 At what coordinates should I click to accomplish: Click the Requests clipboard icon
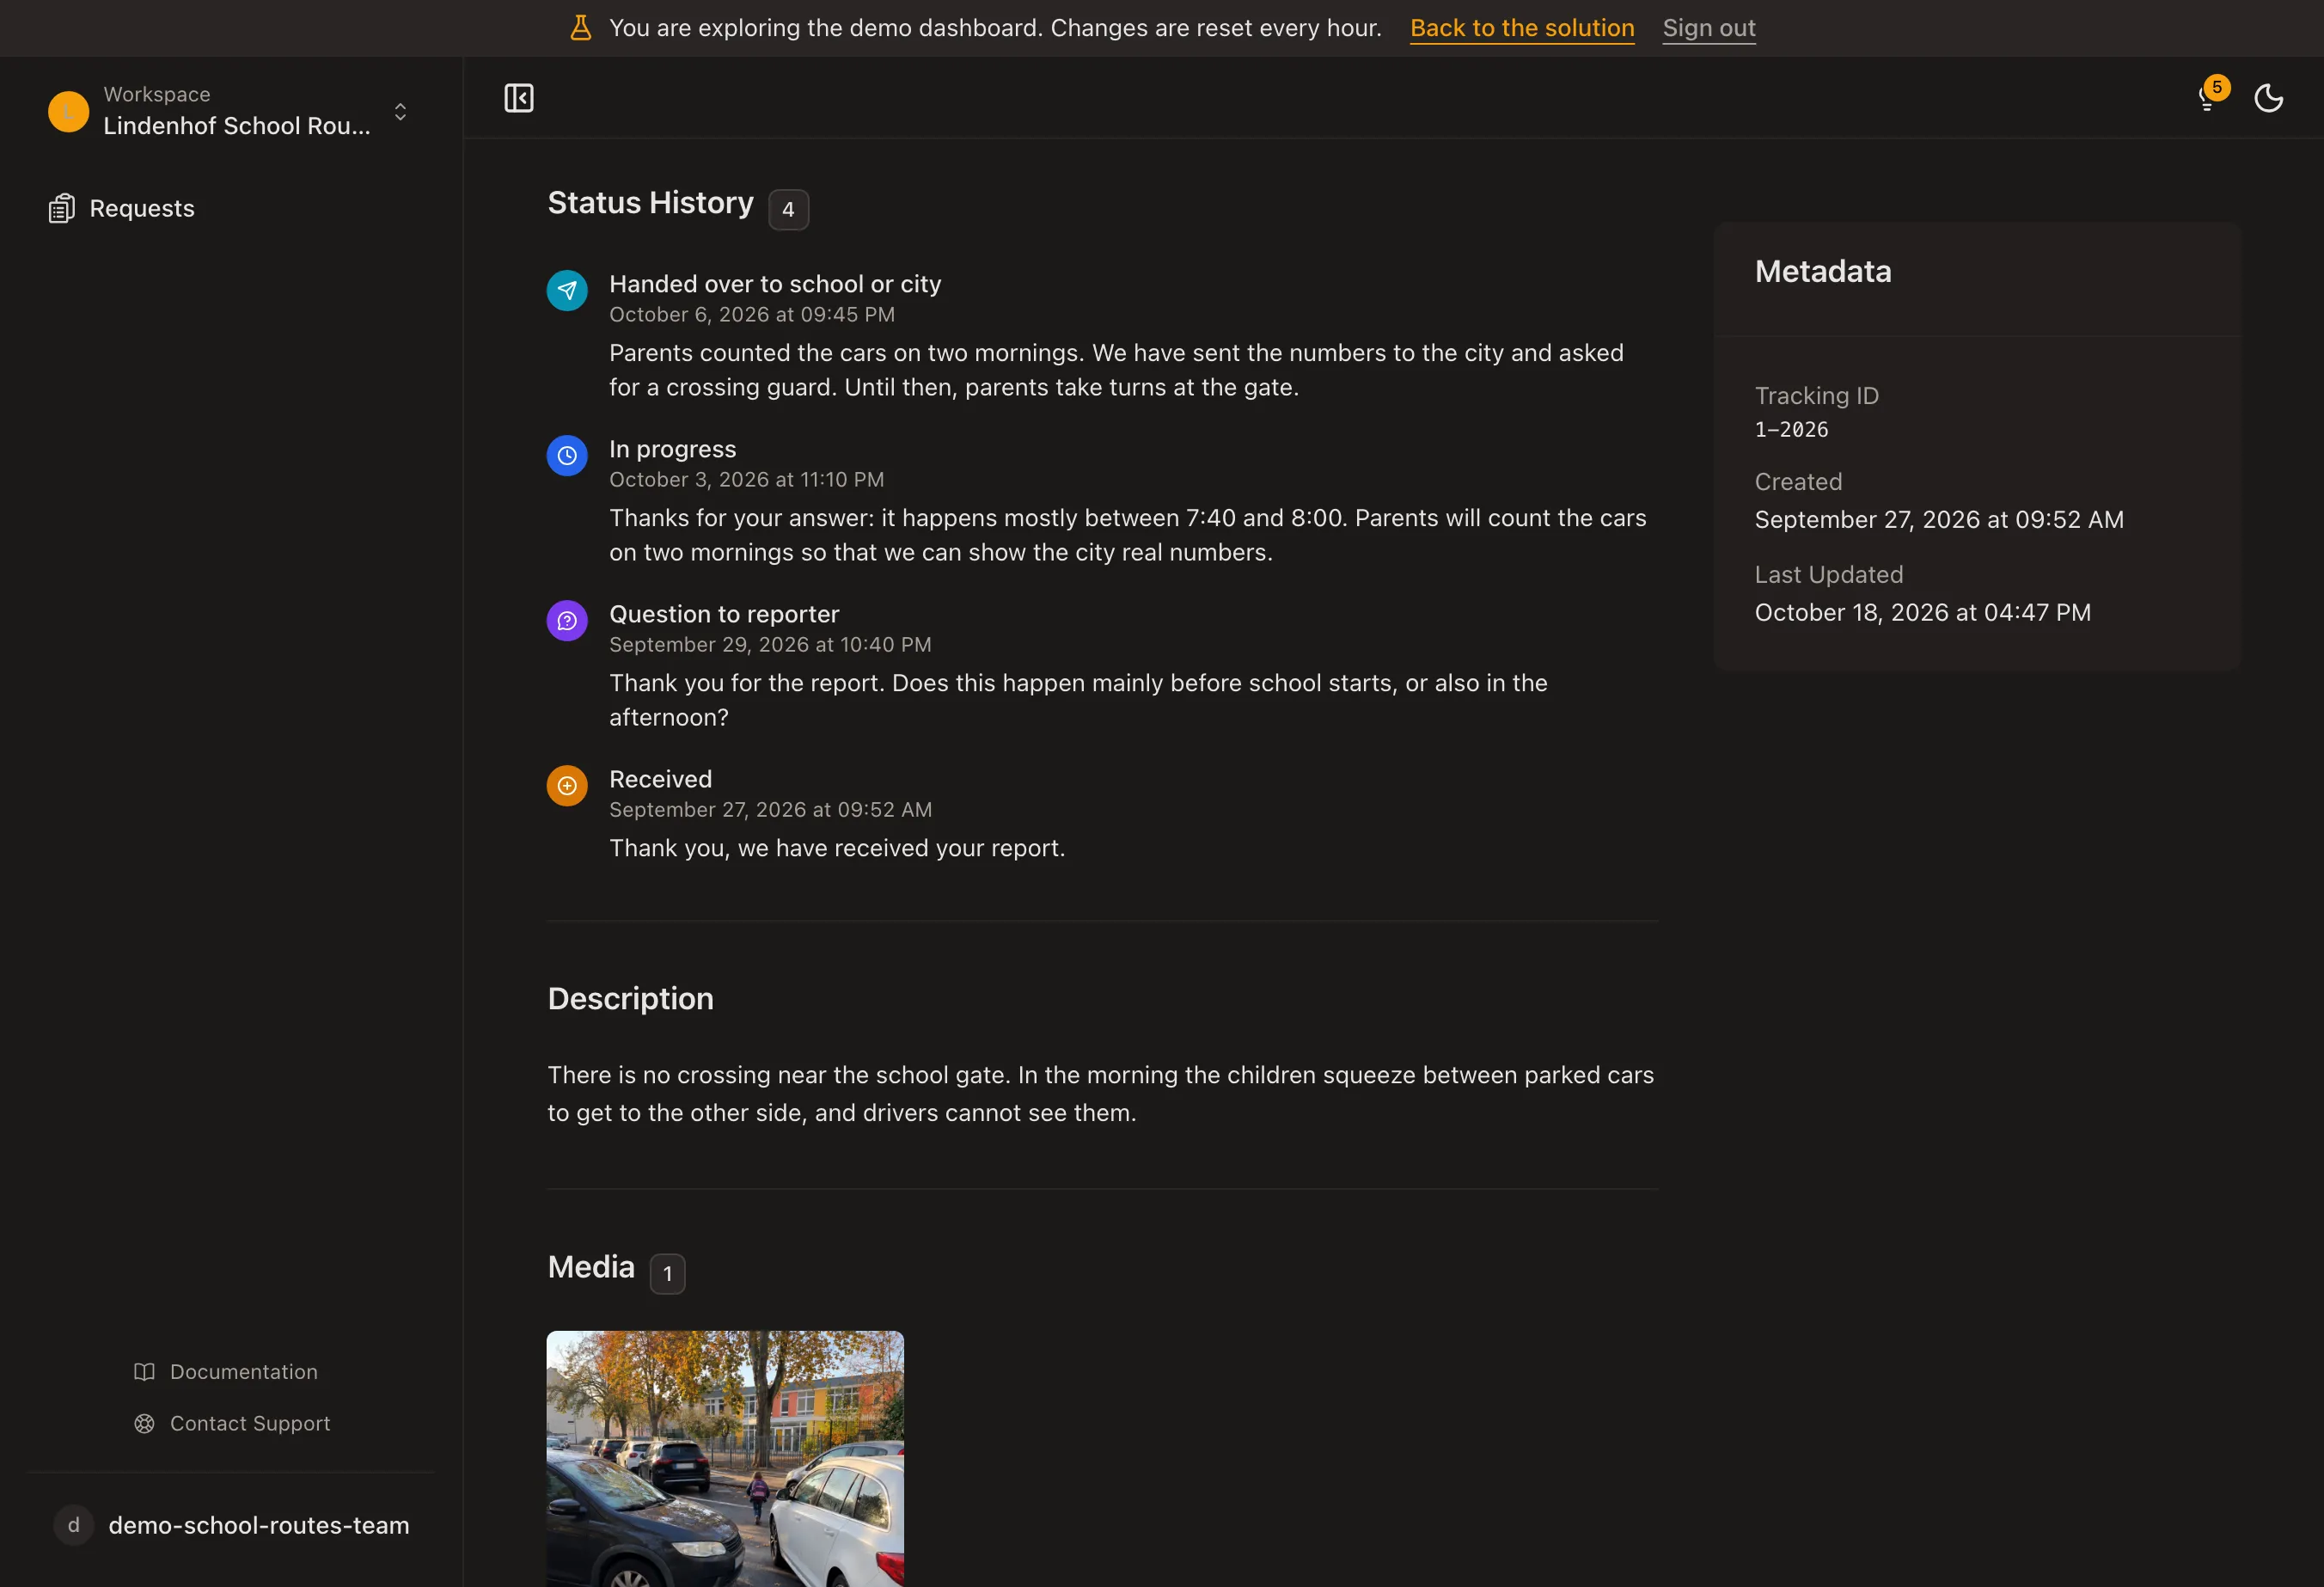click(62, 208)
